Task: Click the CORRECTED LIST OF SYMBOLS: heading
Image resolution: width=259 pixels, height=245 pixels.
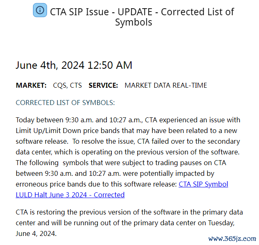Action: click(x=65, y=103)
